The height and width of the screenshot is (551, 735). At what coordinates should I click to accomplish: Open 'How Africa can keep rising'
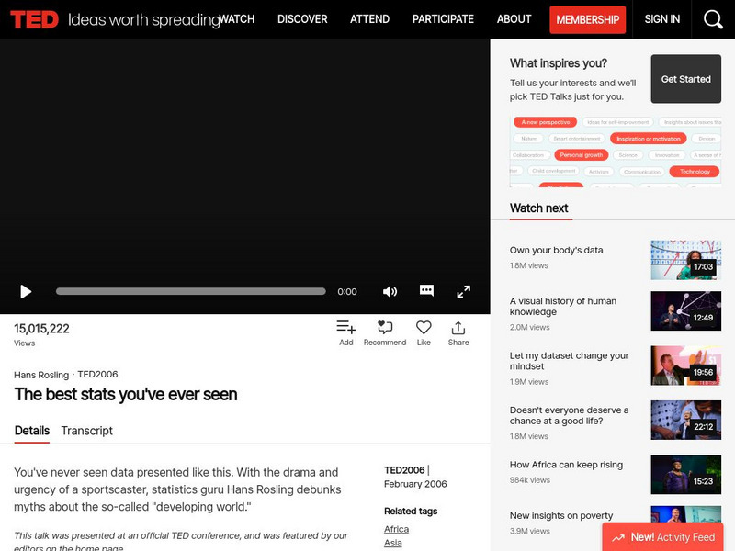point(566,465)
